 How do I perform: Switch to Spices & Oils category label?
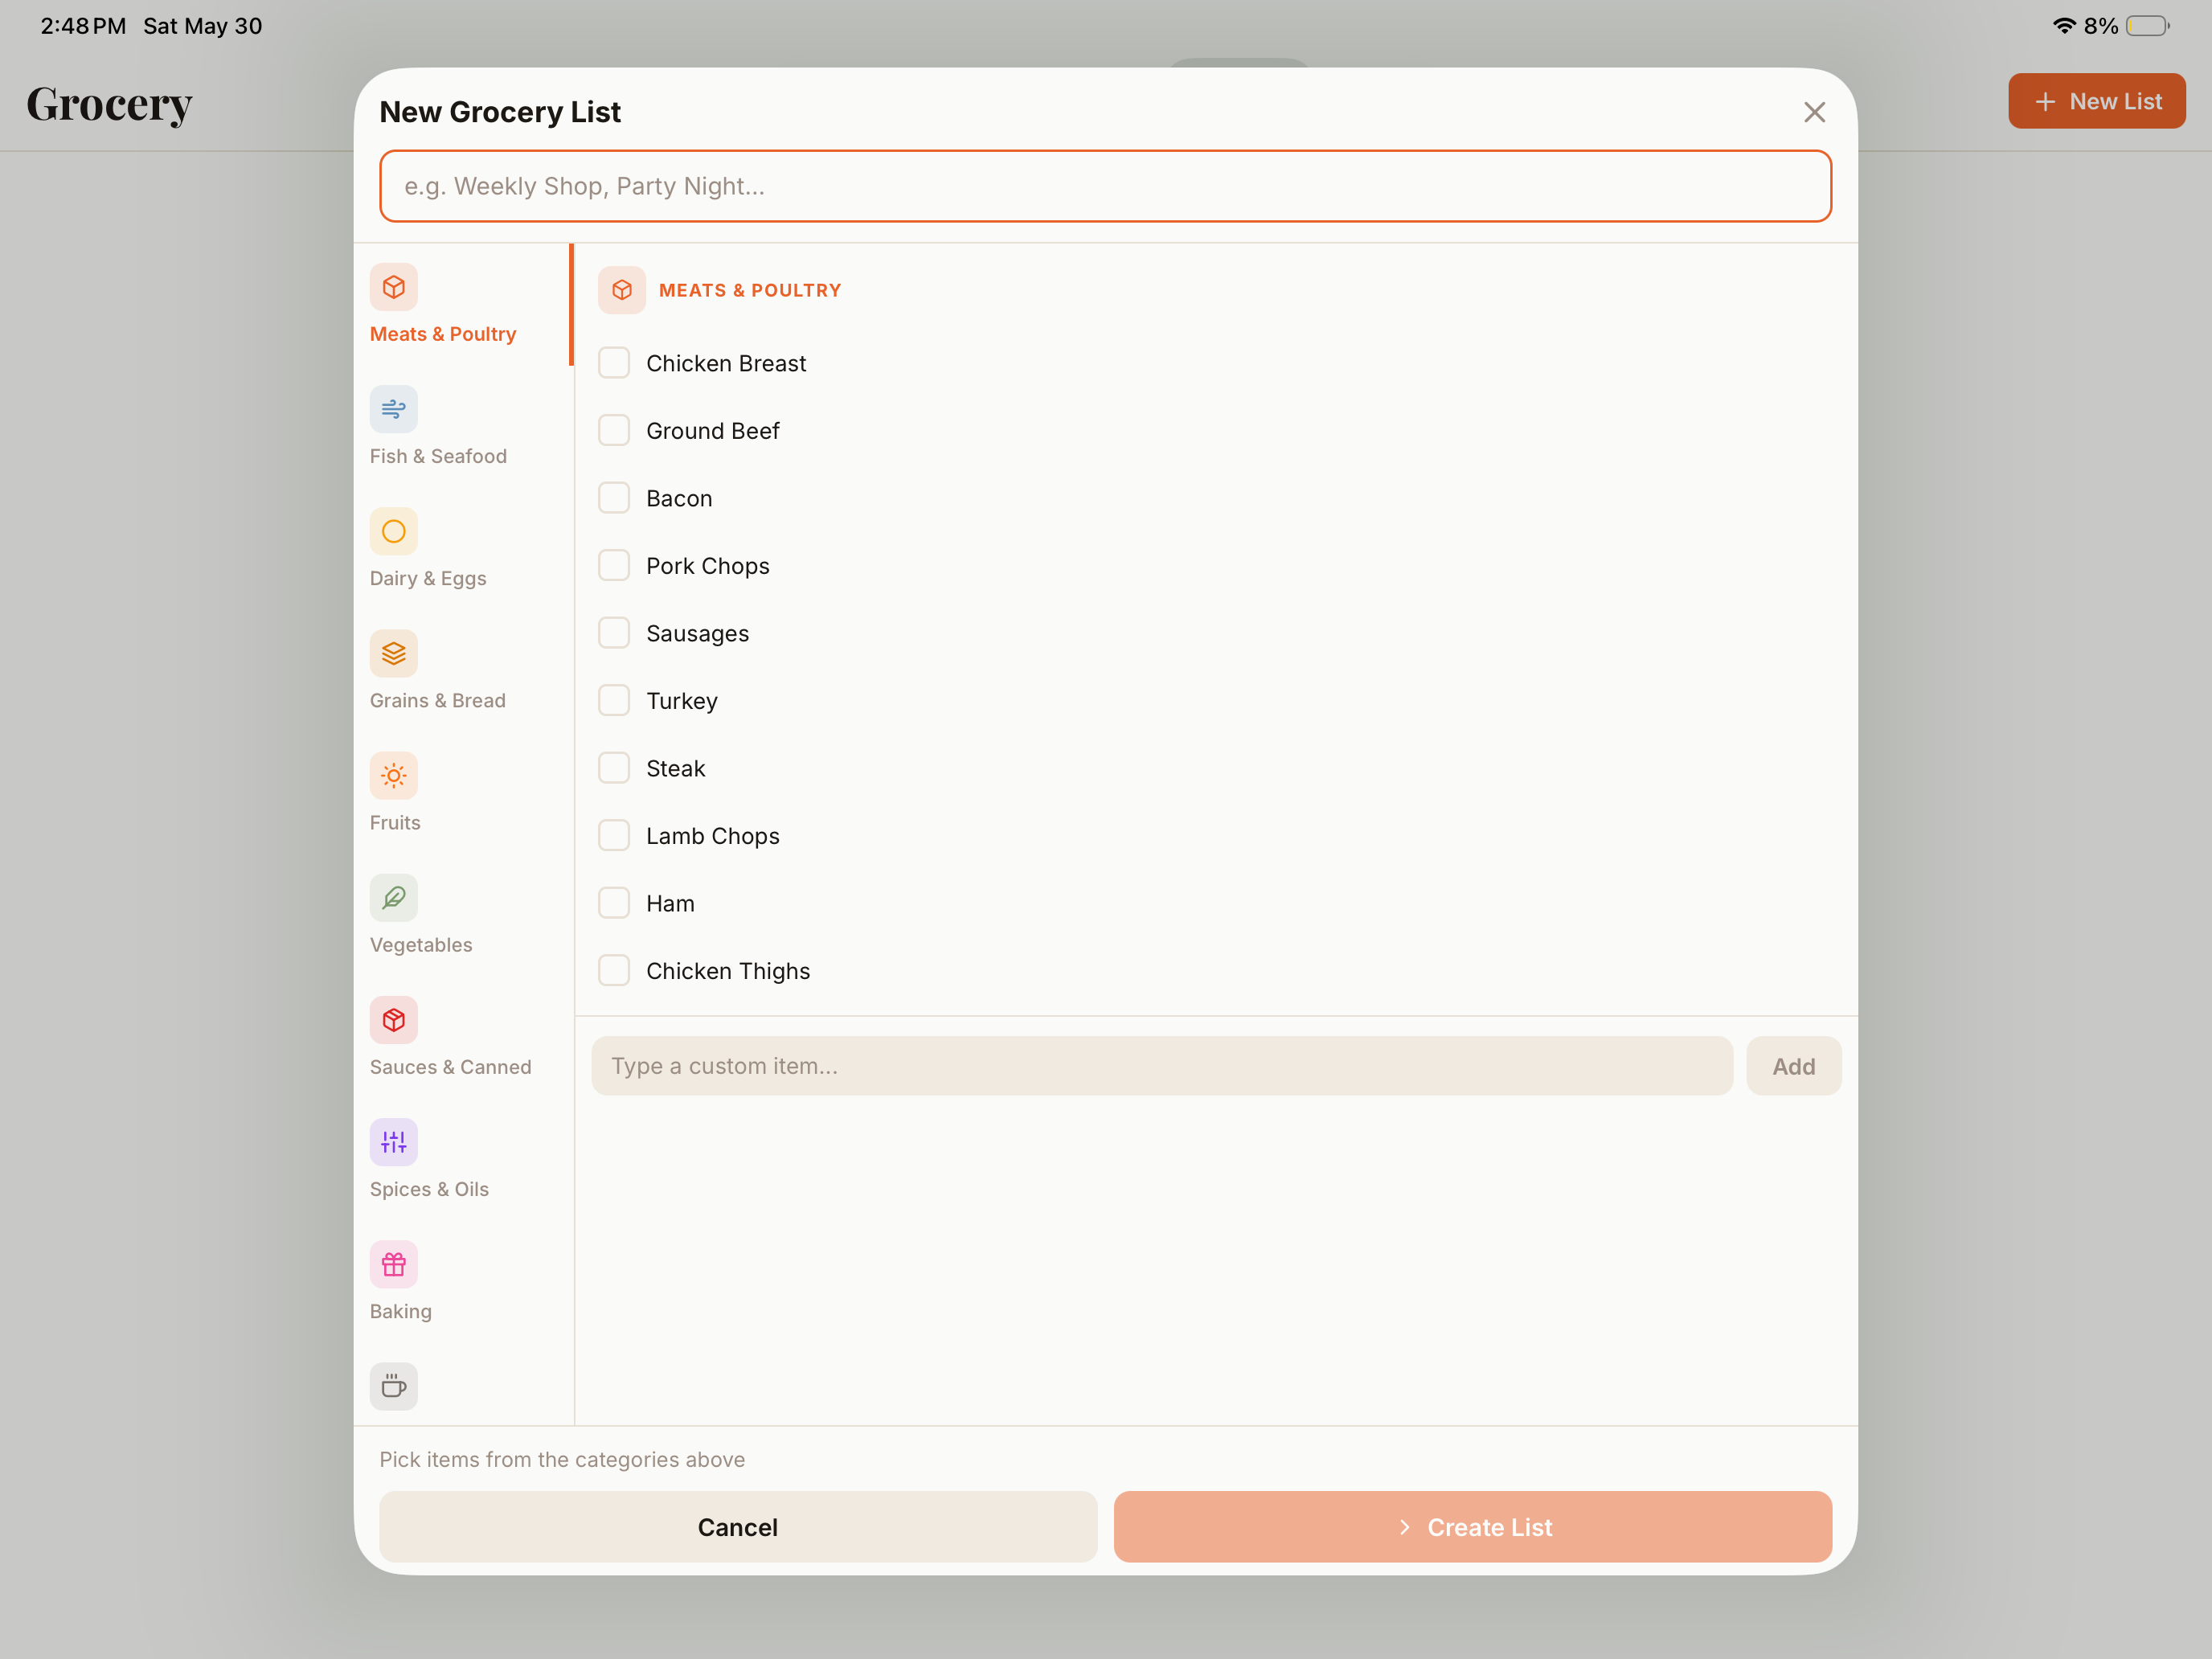[x=429, y=1189]
